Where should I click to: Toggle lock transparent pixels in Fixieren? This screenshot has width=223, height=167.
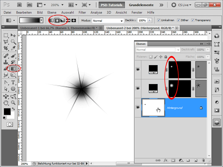(151, 57)
